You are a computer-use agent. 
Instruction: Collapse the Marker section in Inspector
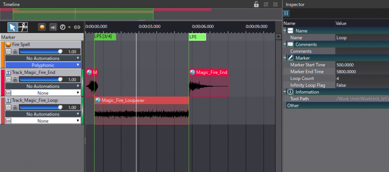(x=285, y=58)
